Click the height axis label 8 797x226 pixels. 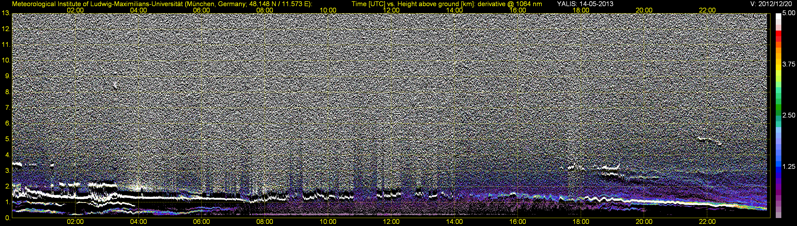(x=8, y=92)
